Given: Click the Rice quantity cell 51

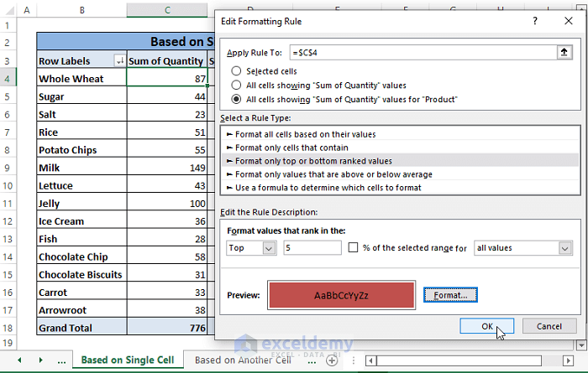Looking at the screenshot, I should pos(167,132).
